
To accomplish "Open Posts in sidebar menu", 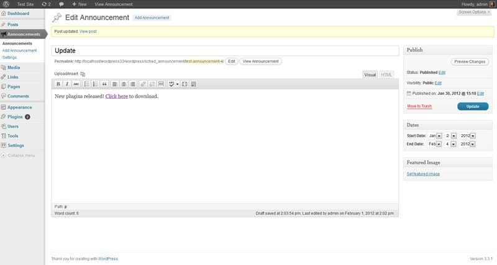I will pos(12,24).
